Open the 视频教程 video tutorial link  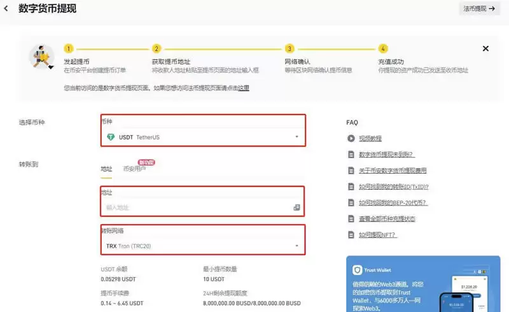click(x=370, y=138)
